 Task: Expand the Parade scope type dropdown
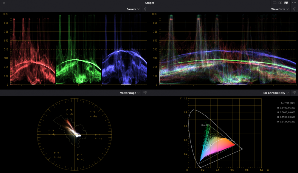(x=133, y=9)
